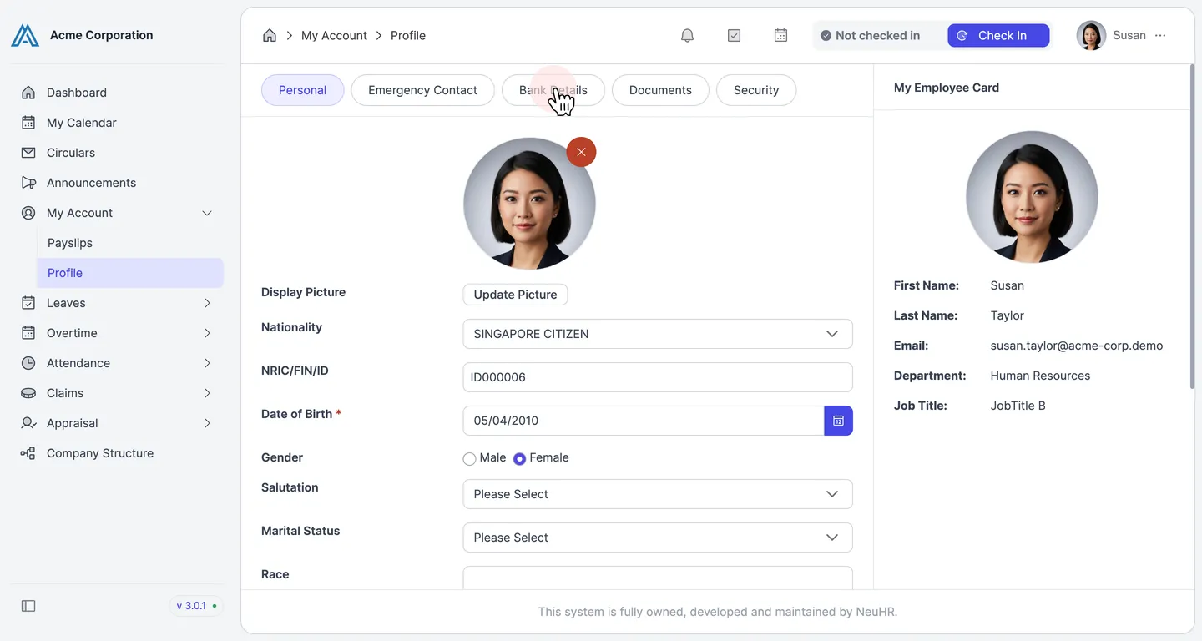Collapse the sidebar with the panel icon

[28, 606]
